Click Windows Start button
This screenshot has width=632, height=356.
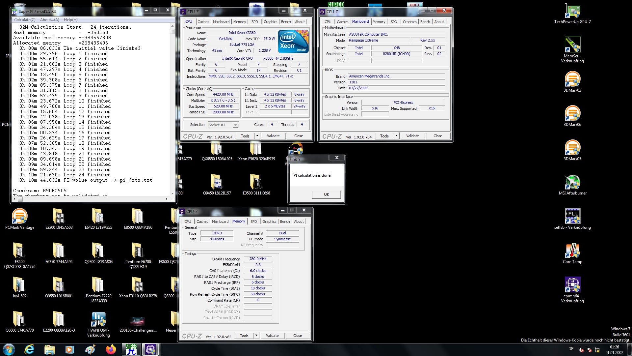pyautogui.click(x=9, y=349)
